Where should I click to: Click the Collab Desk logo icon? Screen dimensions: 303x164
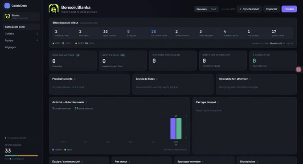pos(7,6)
